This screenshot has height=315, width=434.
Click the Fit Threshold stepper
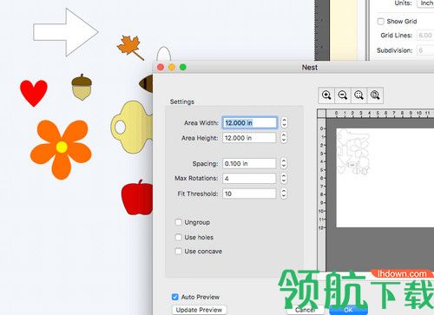coord(284,194)
